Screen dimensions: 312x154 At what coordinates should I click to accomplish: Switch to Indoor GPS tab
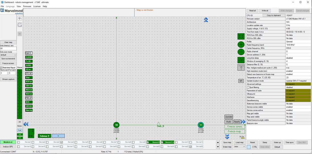pyautogui.click(x=8, y=147)
